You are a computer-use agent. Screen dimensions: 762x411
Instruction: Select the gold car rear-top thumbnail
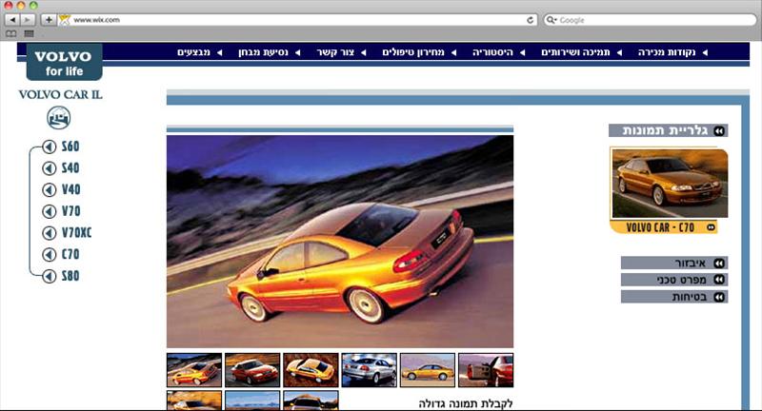[x=311, y=370]
